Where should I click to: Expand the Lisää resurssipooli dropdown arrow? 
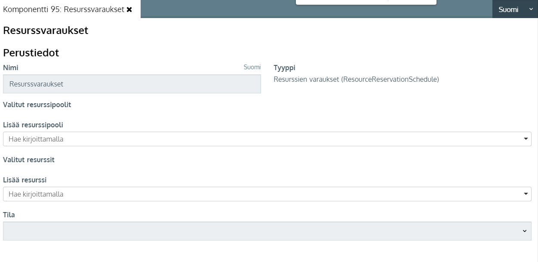pos(526,139)
